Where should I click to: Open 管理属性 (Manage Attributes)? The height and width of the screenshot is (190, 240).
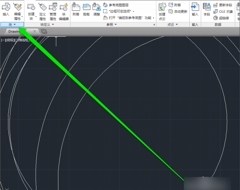point(53,10)
